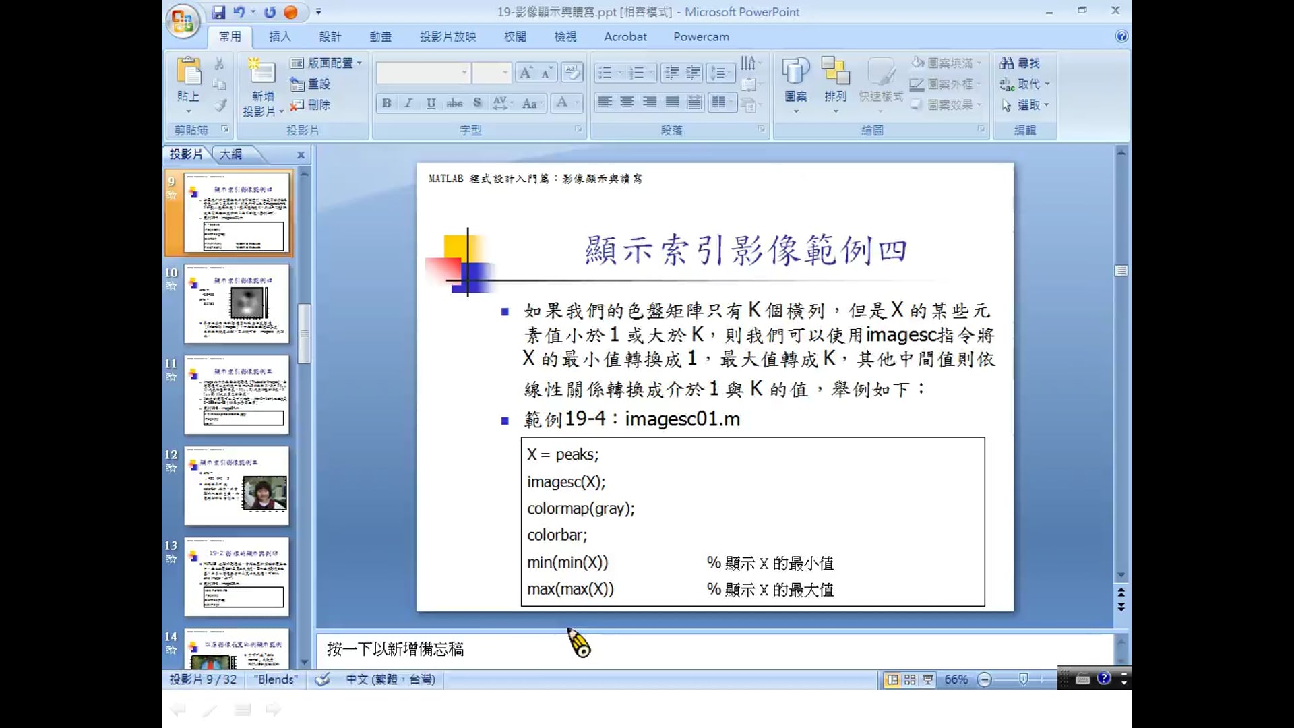Open the 投影片放映 ribbon tab

click(447, 36)
